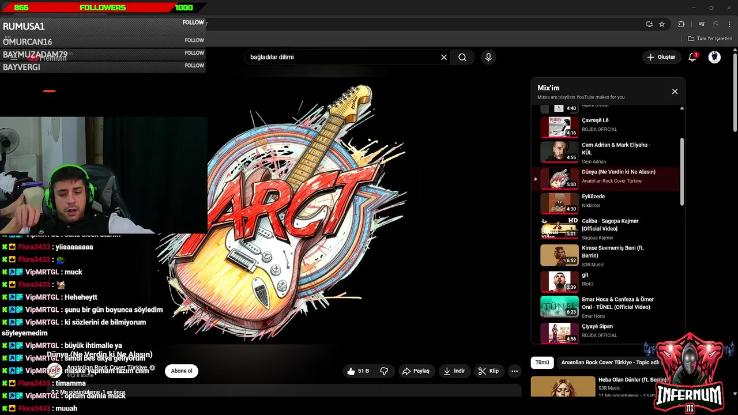738x415 pixels.
Task: Click the KÜL thumbnail showing 4:55
Action: click(x=559, y=152)
